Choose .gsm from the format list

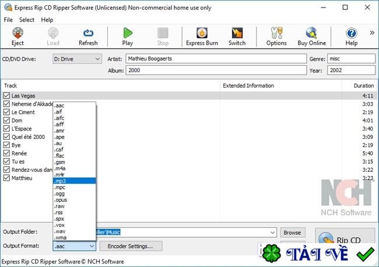(x=74, y=162)
